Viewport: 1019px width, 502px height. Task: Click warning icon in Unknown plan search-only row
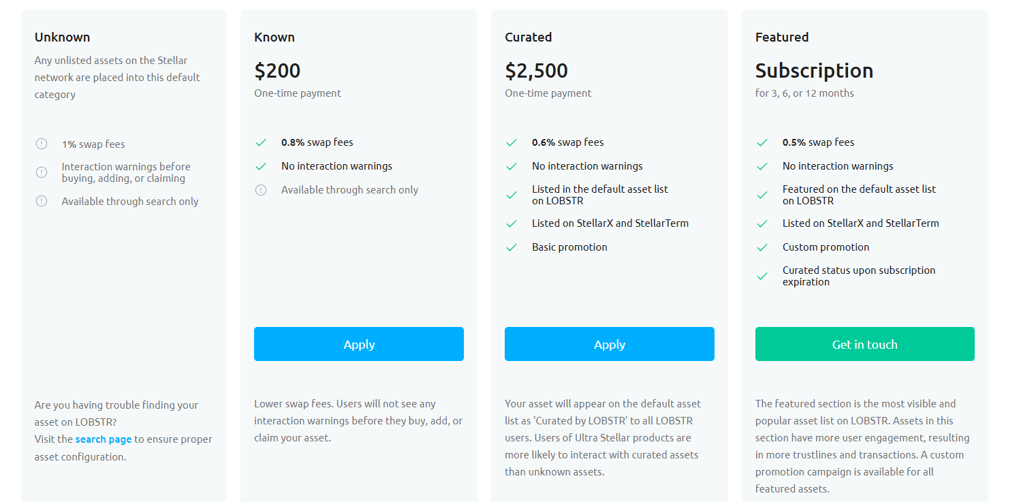tap(42, 201)
